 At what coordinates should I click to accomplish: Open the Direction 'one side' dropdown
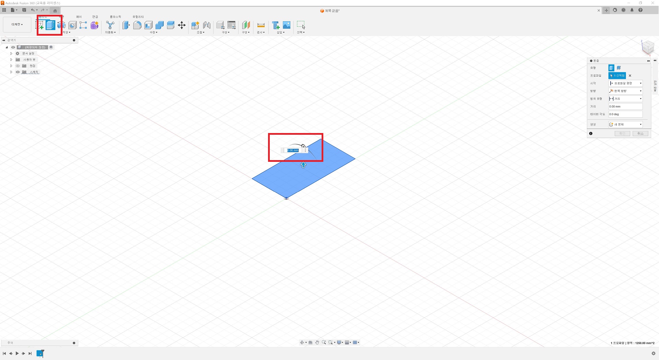(x=625, y=91)
